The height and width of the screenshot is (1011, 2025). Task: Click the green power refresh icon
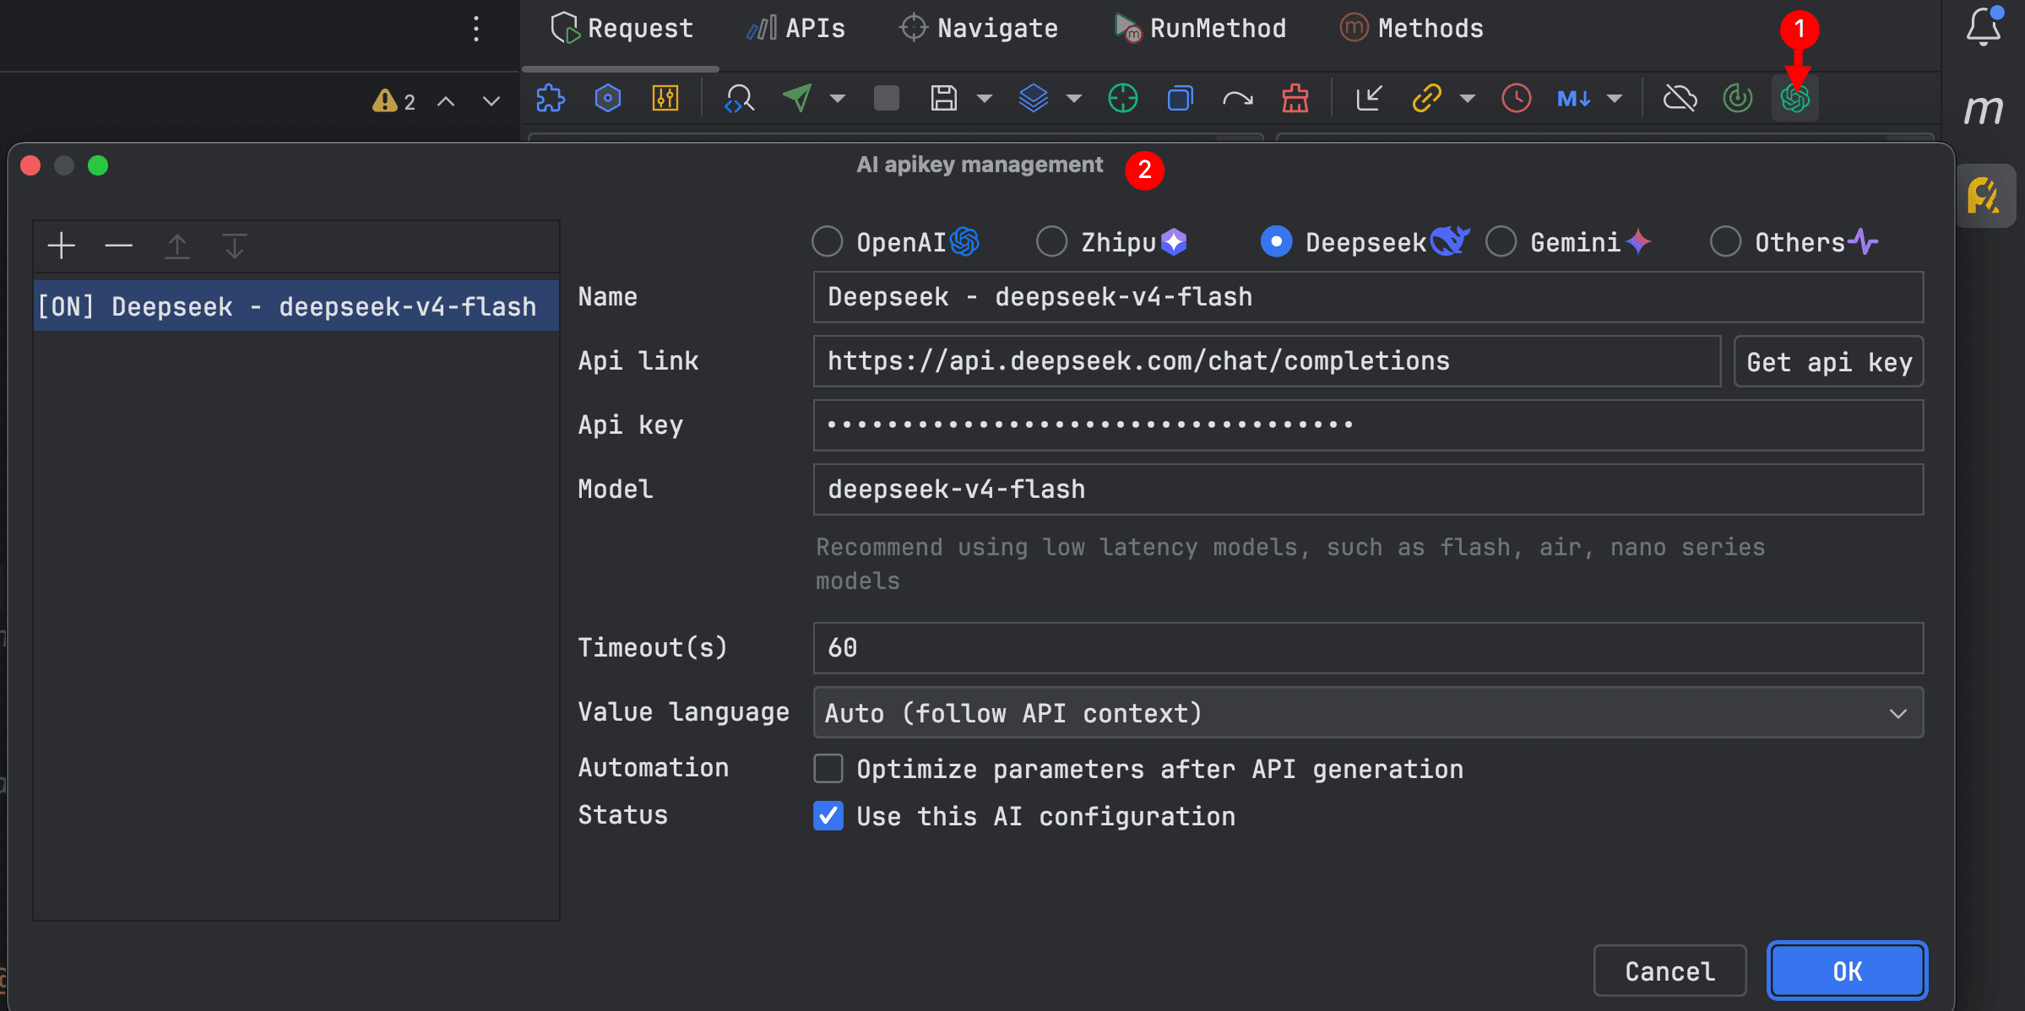pyautogui.click(x=1738, y=99)
